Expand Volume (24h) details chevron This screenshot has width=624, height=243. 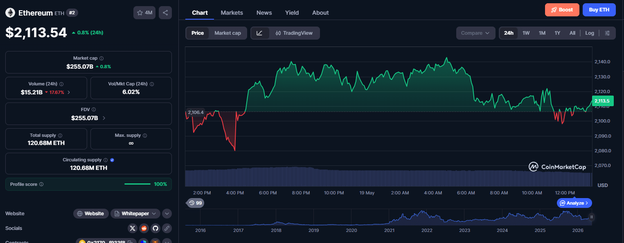pyautogui.click(x=69, y=92)
